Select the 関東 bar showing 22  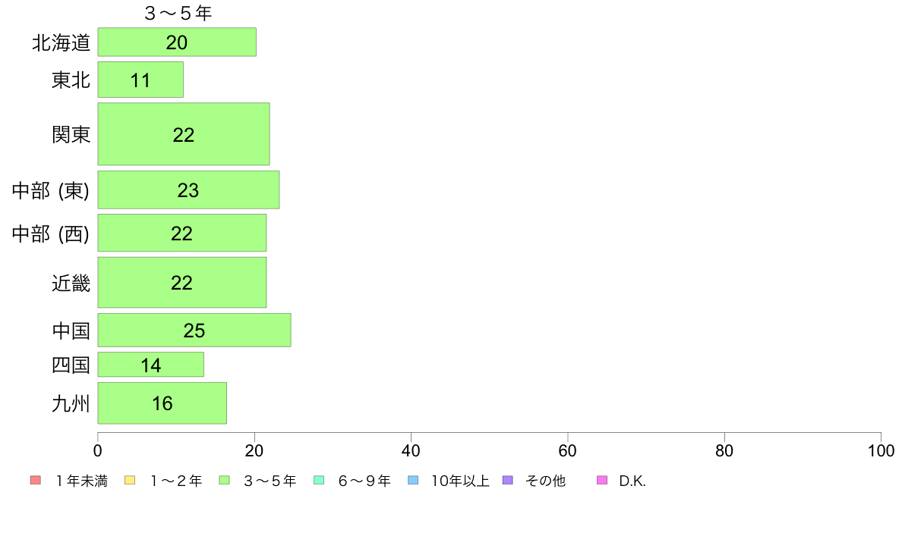pyautogui.click(x=184, y=134)
